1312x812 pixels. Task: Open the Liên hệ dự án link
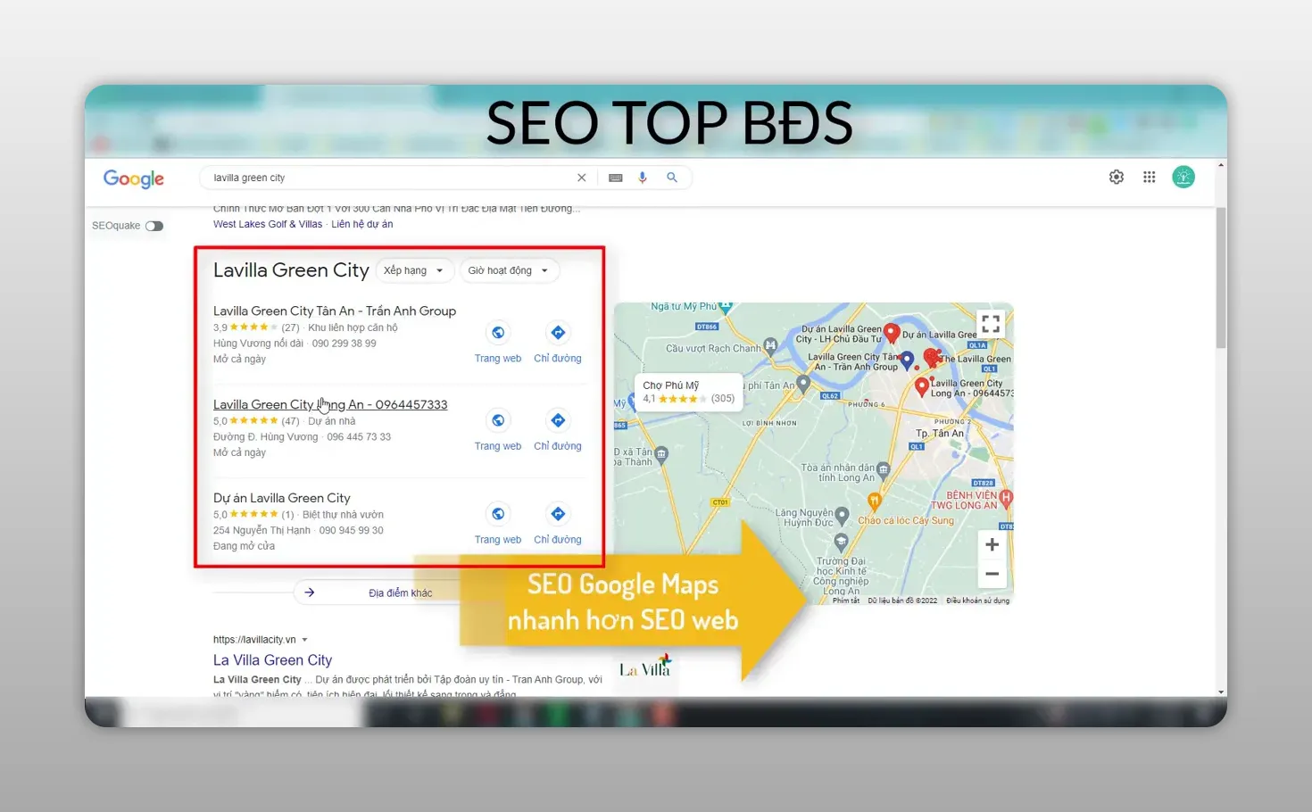[362, 224]
